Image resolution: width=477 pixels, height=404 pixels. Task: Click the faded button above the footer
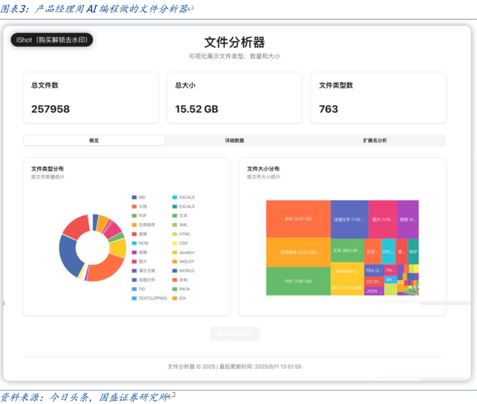click(x=234, y=334)
